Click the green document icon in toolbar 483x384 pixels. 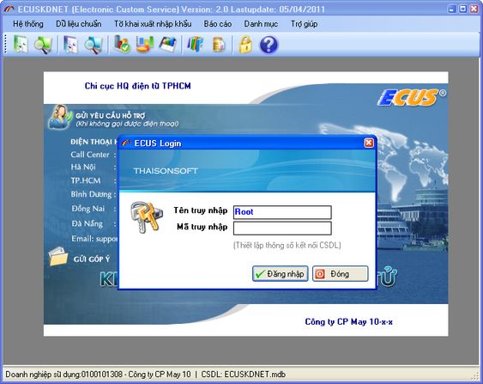[21, 45]
